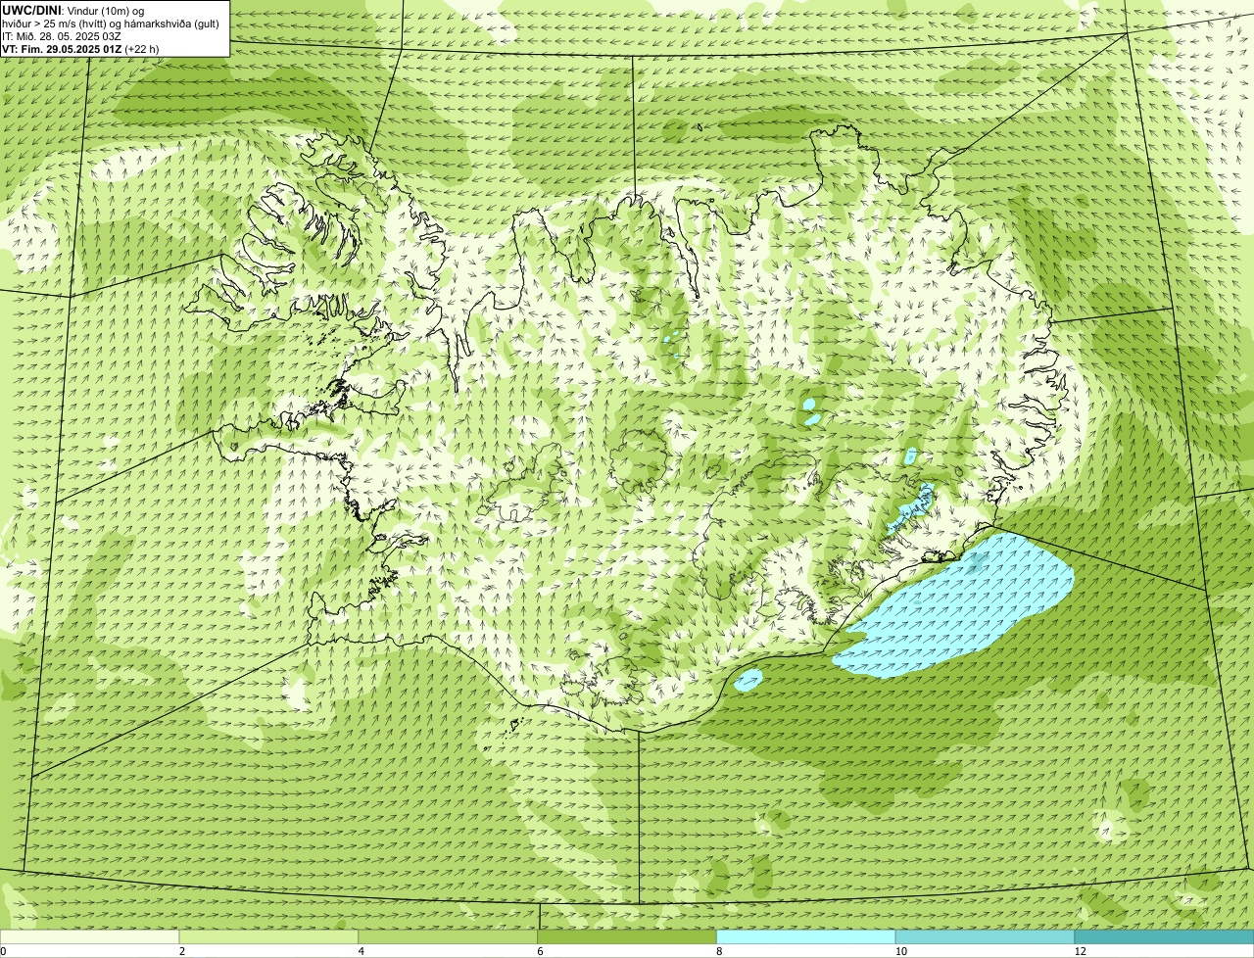This screenshot has height=958, width=1254.
Task: Click the 8–10 m/s pale cyan legend segment
Action: click(806, 937)
